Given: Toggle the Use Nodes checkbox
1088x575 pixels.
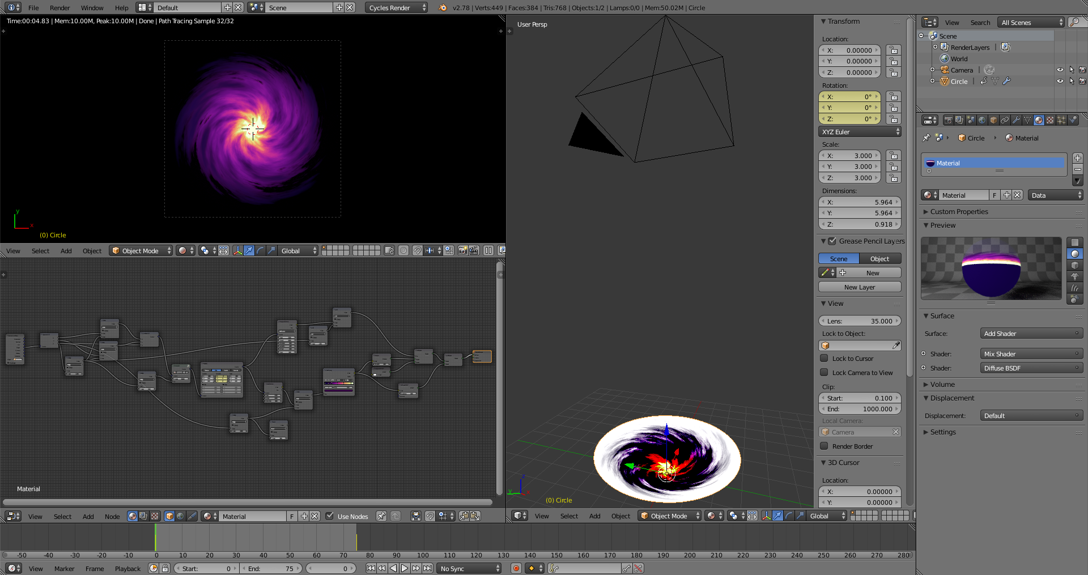Looking at the screenshot, I should 330,516.
